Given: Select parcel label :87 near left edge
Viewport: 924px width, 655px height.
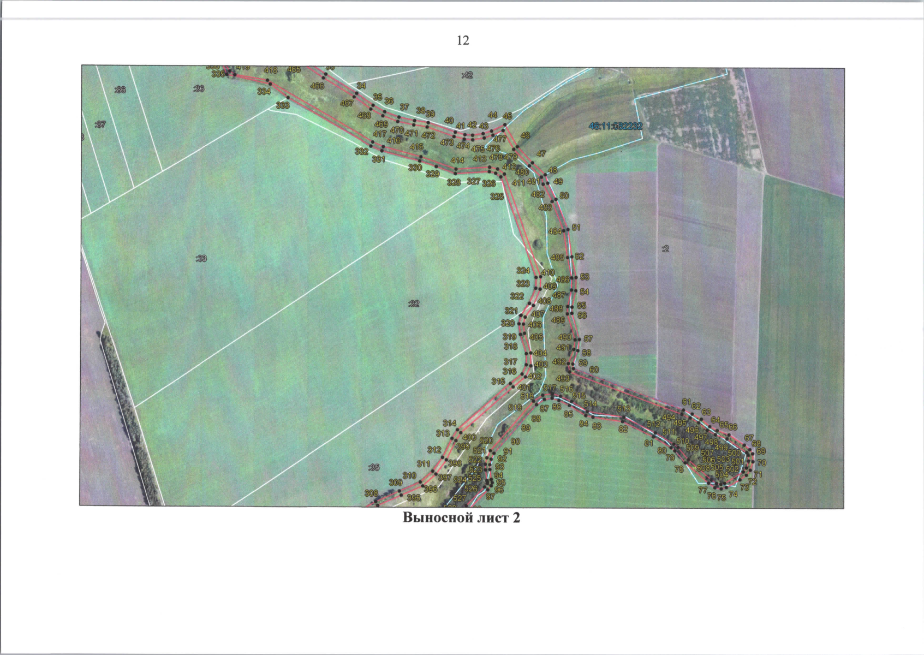Looking at the screenshot, I should pyautogui.click(x=100, y=125).
